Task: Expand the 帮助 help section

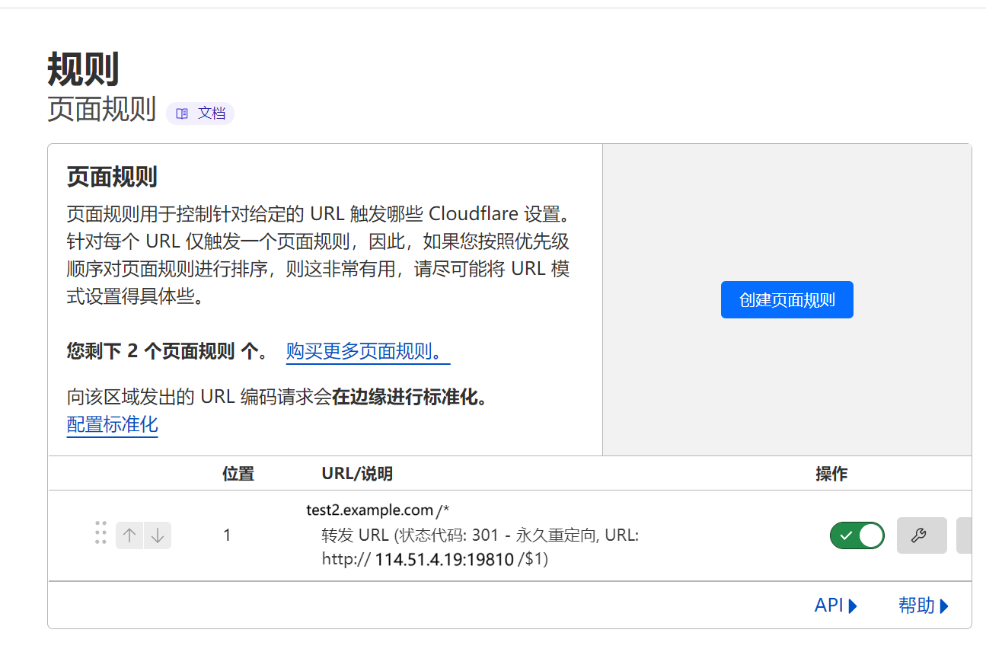Action: click(923, 606)
